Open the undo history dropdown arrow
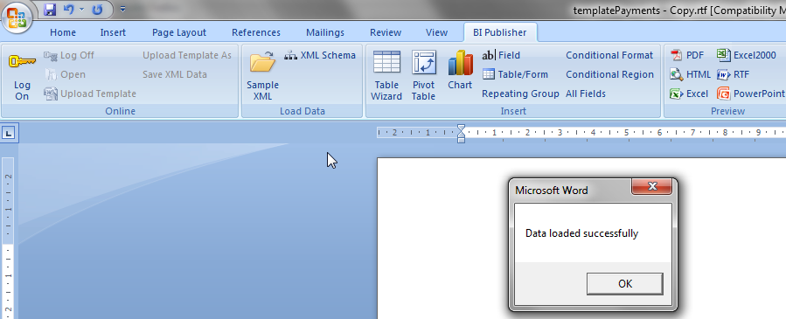Viewport: 786px width, 319px height. tap(81, 9)
